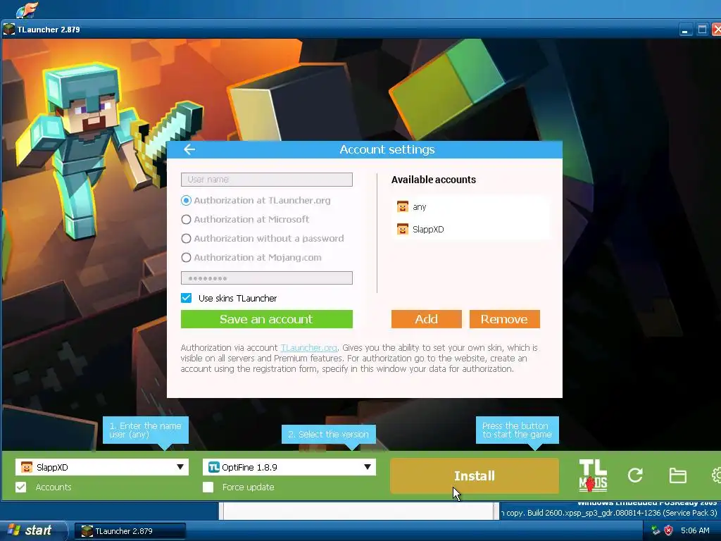Open the settings gear icon

pos(716,475)
